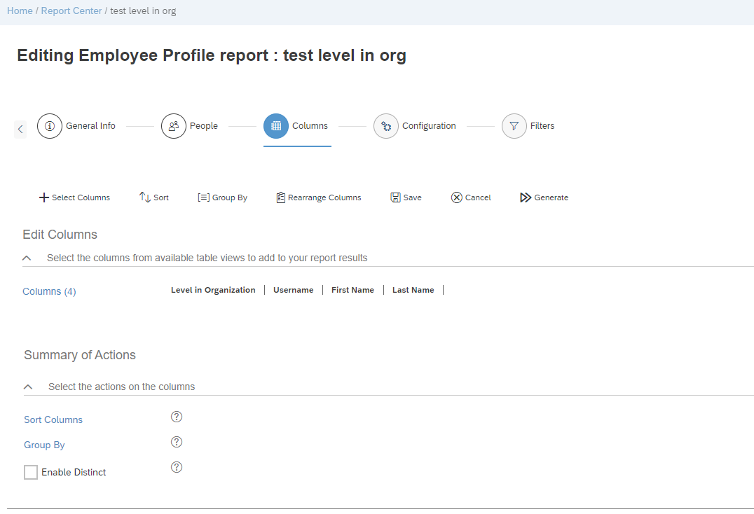754x514 pixels.
Task: Select the Columns step label
Action: [x=310, y=126]
